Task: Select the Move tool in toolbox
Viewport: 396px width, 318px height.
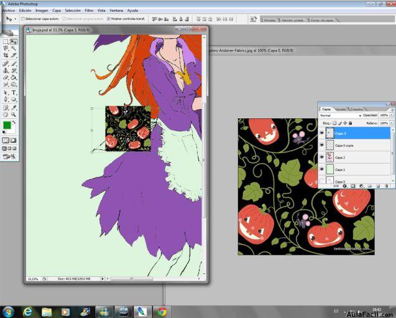Action: pyautogui.click(x=14, y=42)
